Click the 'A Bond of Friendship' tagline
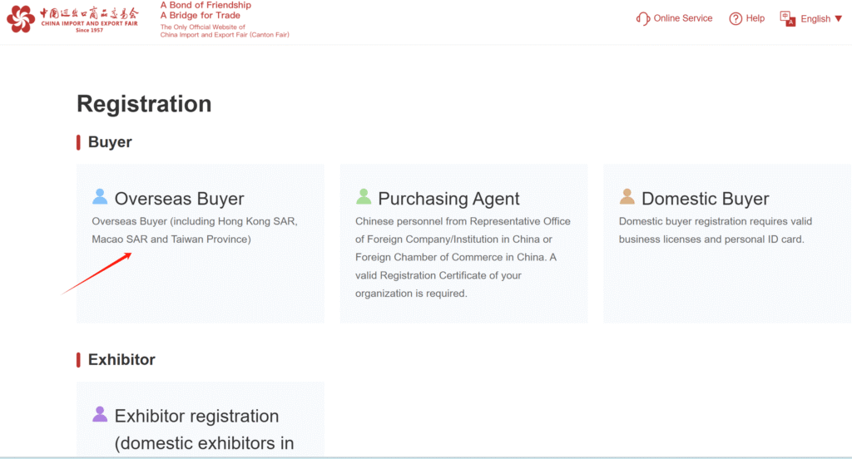Screen dimensions: 852x459 click(206, 6)
